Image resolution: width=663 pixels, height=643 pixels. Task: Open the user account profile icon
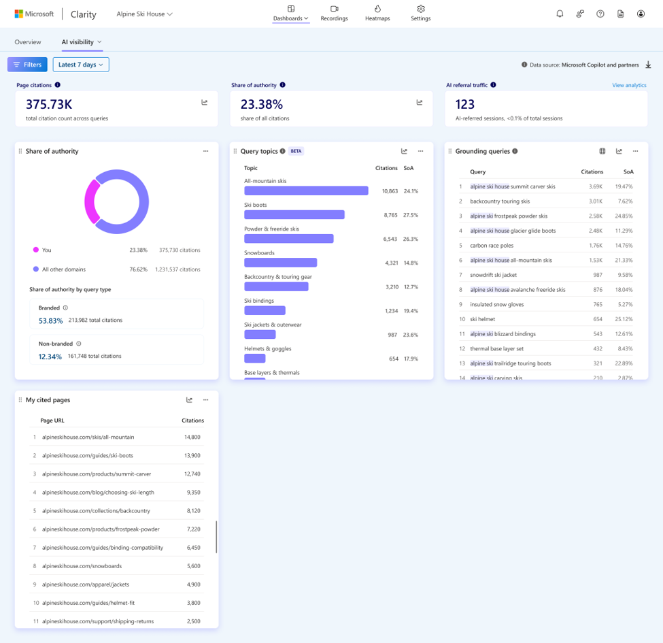(641, 14)
